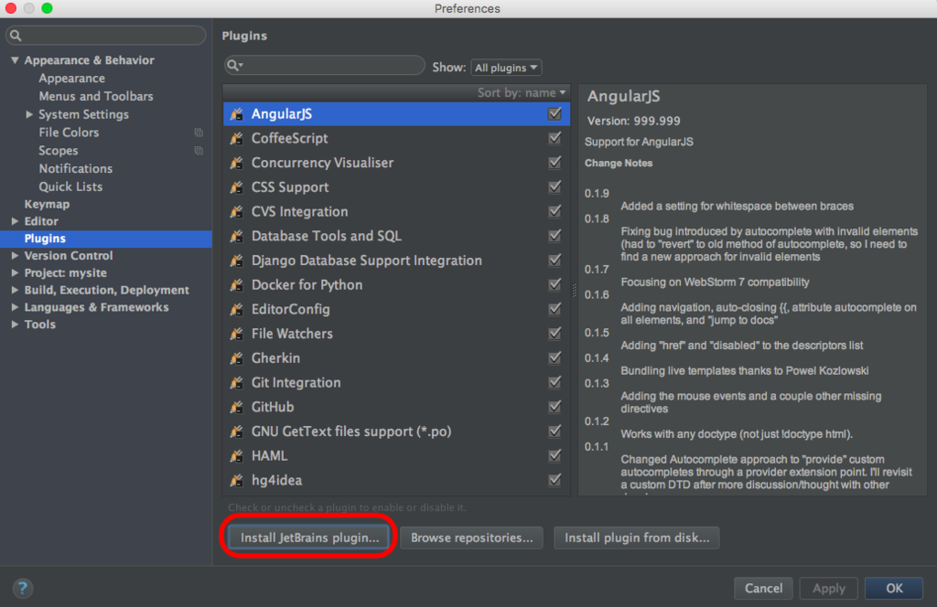Toggle the Gherkin plugin checkbox
The width and height of the screenshot is (937, 607).
(x=555, y=357)
